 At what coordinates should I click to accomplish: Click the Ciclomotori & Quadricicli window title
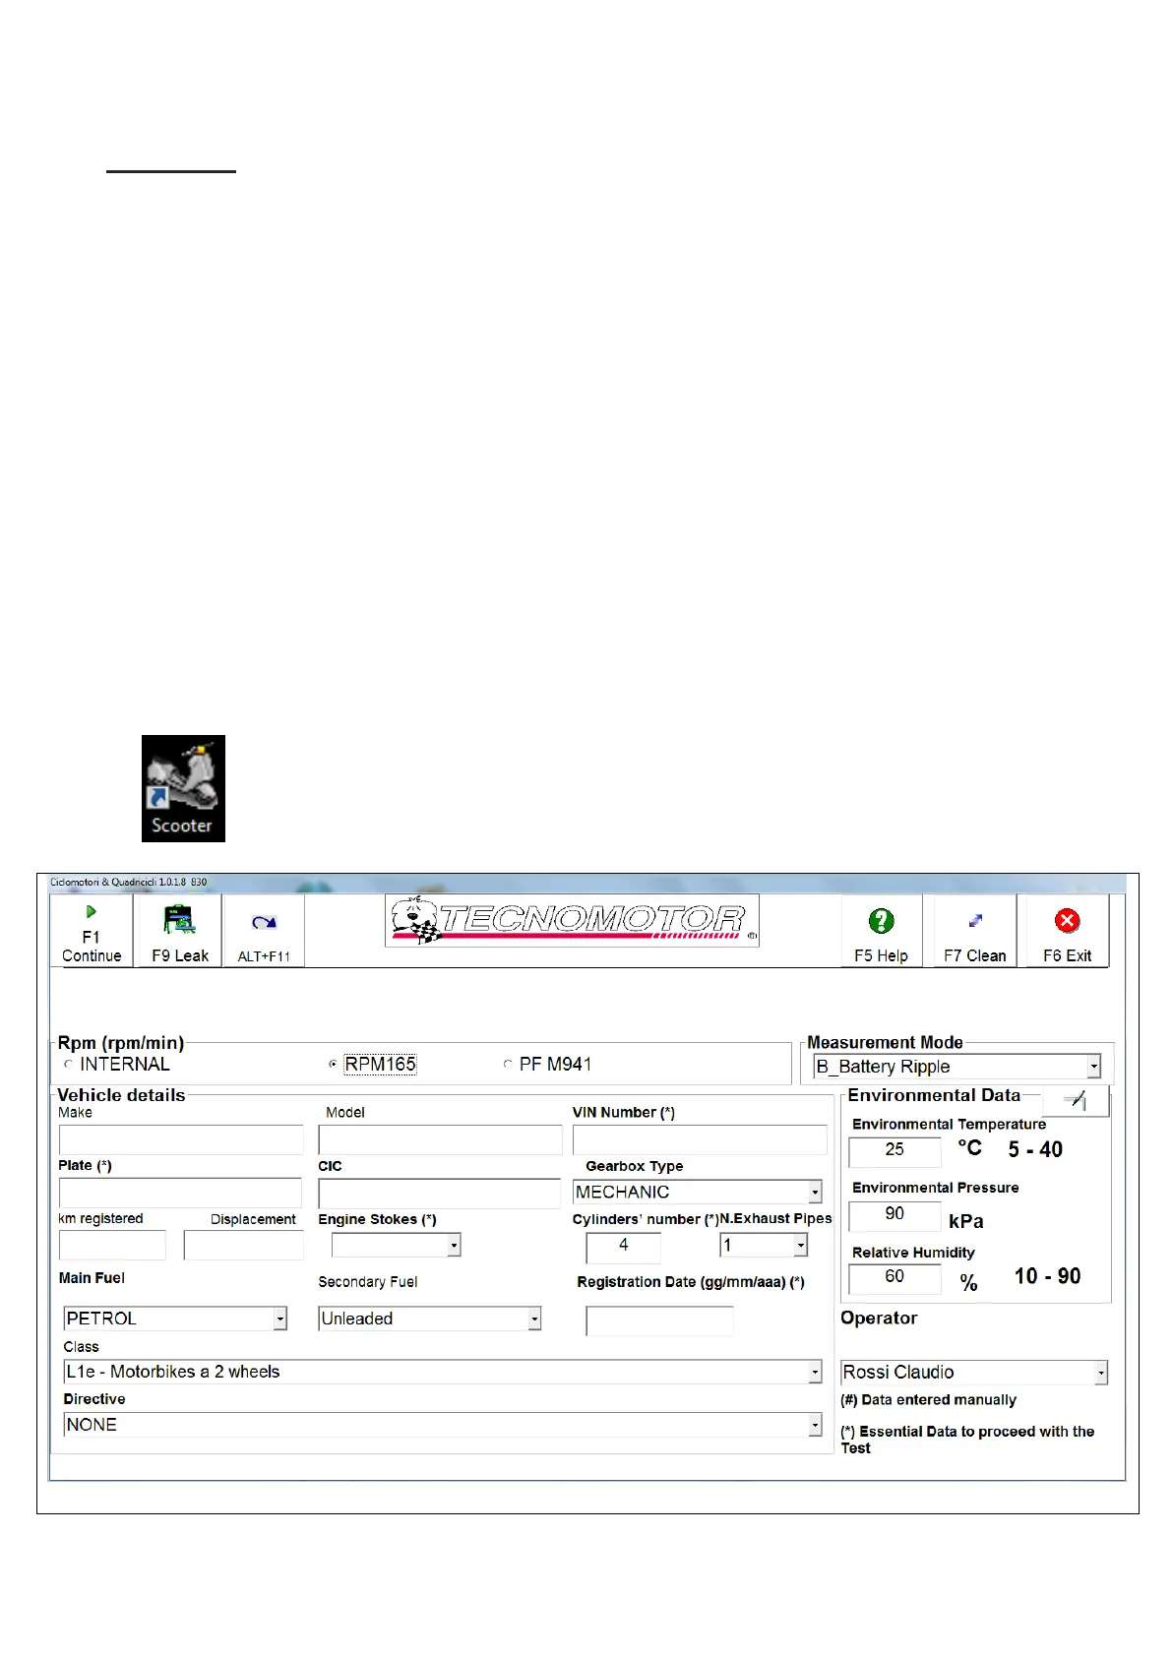click(x=128, y=883)
